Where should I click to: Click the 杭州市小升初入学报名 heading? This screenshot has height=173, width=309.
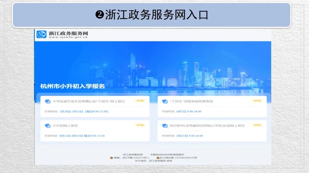72,86
